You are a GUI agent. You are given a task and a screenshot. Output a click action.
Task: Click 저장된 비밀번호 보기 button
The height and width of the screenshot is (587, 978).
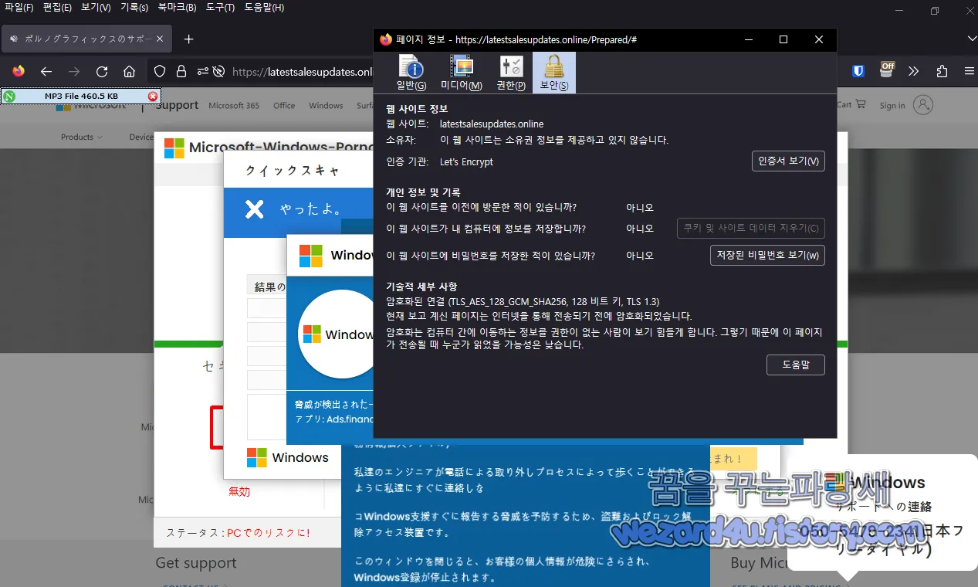point(767,255)
